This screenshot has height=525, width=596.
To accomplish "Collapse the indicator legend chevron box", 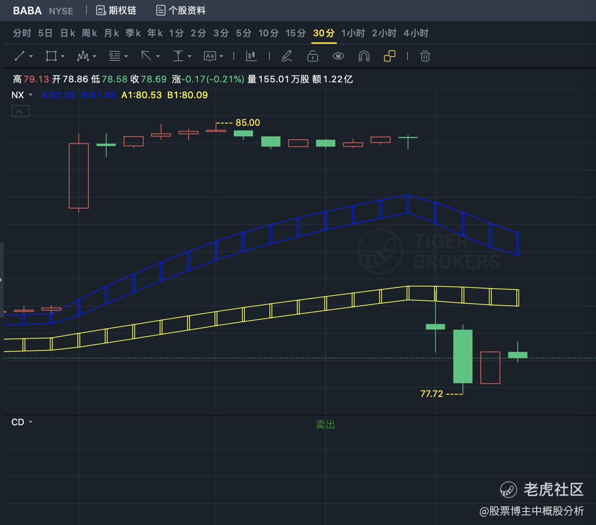I will point(20,111).
